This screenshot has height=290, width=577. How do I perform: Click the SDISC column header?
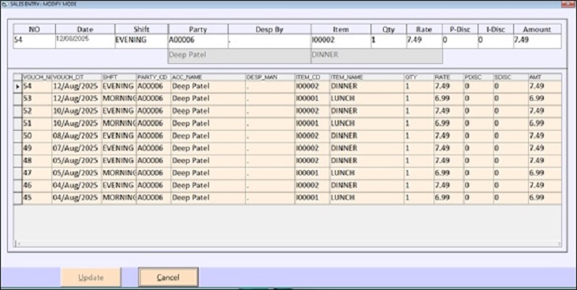tap(511, 77)
